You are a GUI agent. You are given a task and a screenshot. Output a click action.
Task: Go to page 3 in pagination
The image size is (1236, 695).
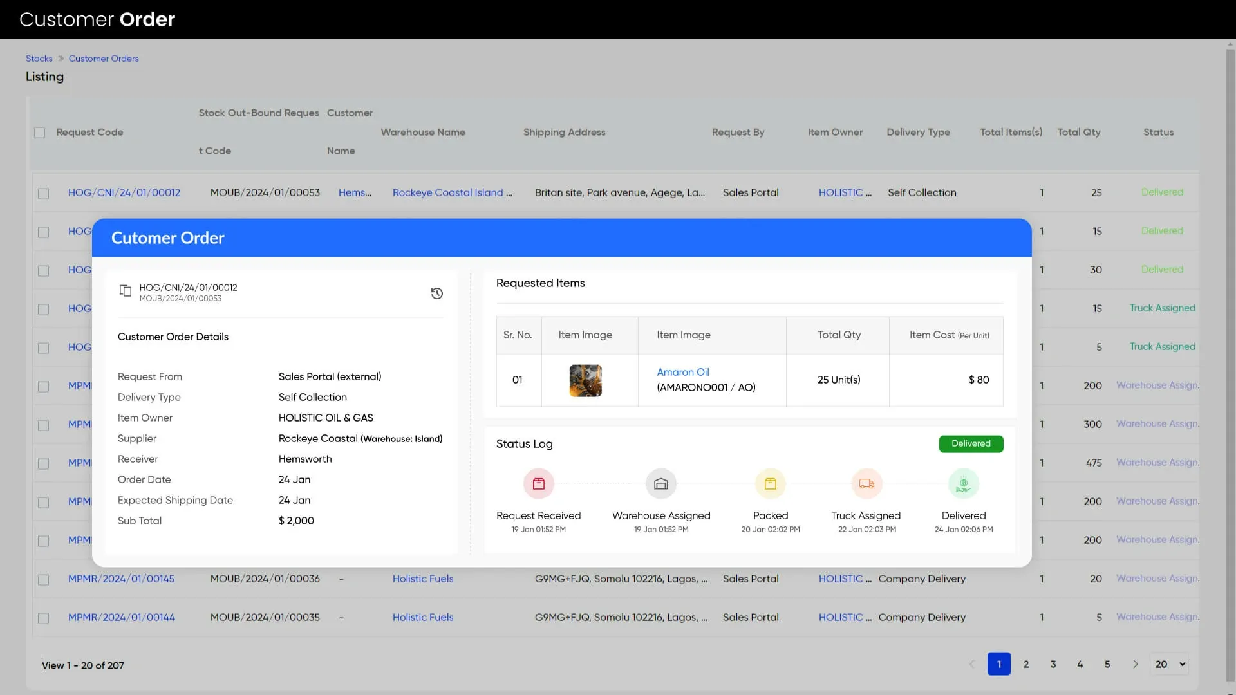1053,664
